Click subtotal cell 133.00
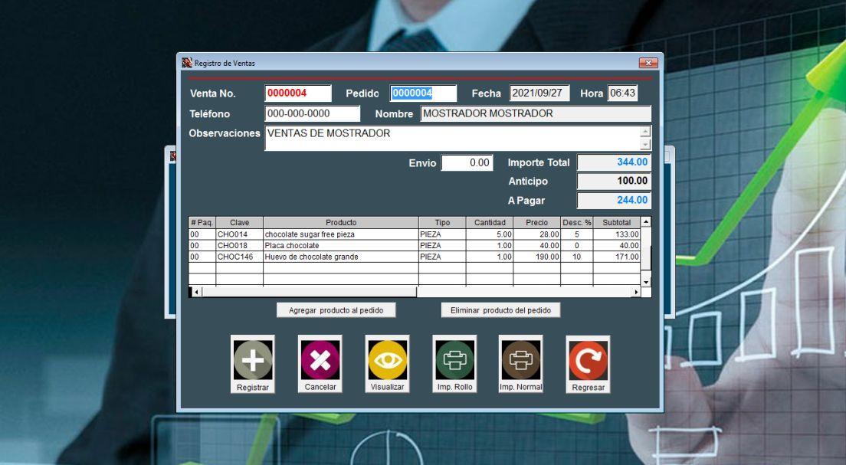 (x=617, y=234)
